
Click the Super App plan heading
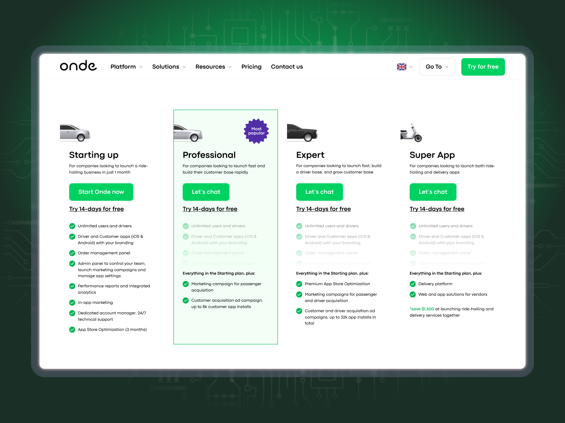(432, 155)
